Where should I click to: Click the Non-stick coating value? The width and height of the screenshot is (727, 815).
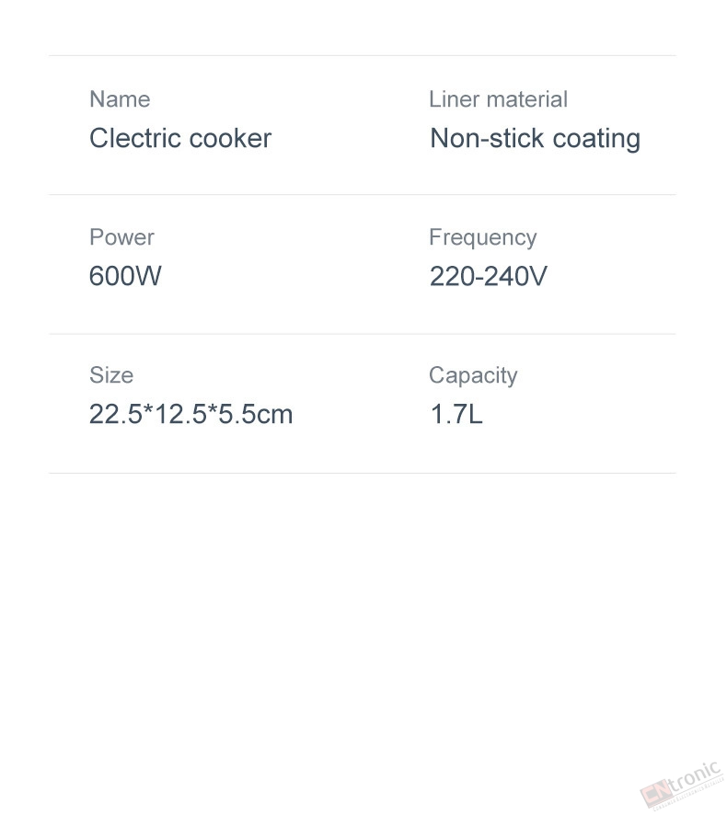coord(535,139)
